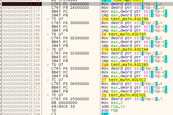Image resolution: width=173 pixels, height=115 pixels.
Task: Click the instruction mov dword ptr ss:[rbp-4],A
Action: 132,4
